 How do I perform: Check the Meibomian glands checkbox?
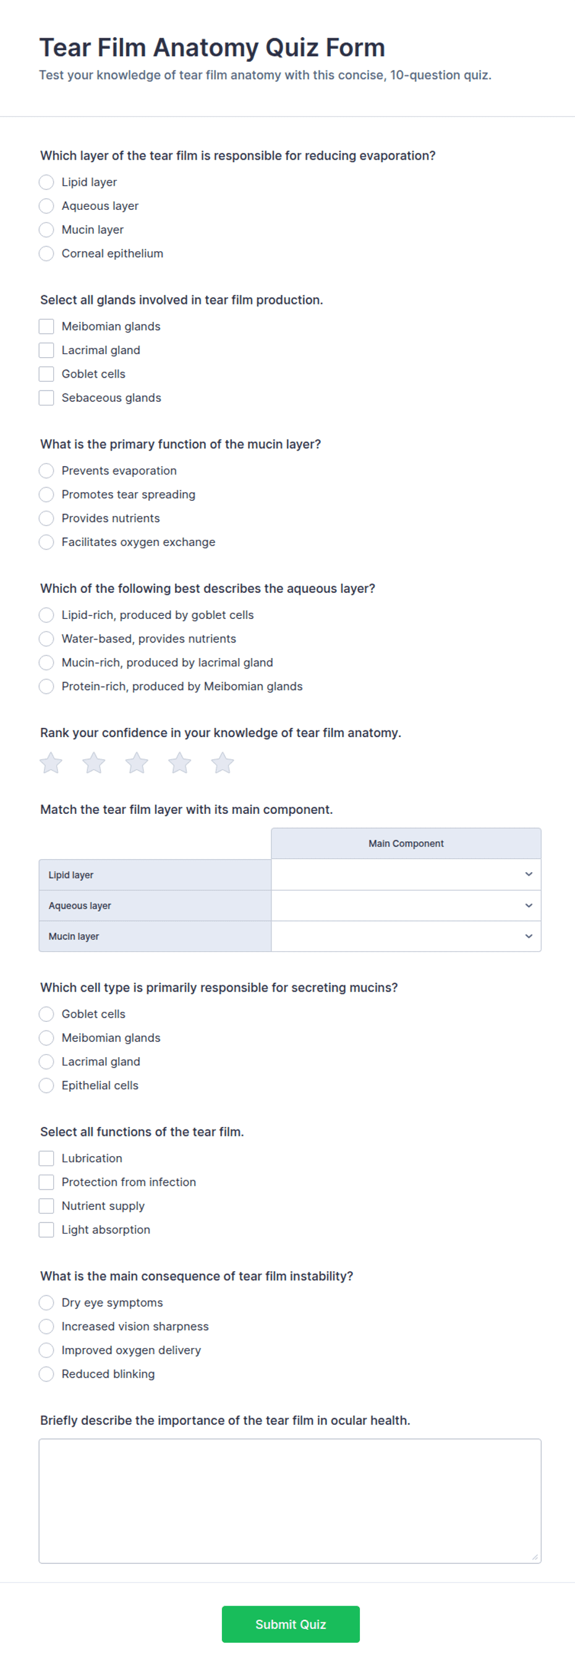[x=46, y=326]
